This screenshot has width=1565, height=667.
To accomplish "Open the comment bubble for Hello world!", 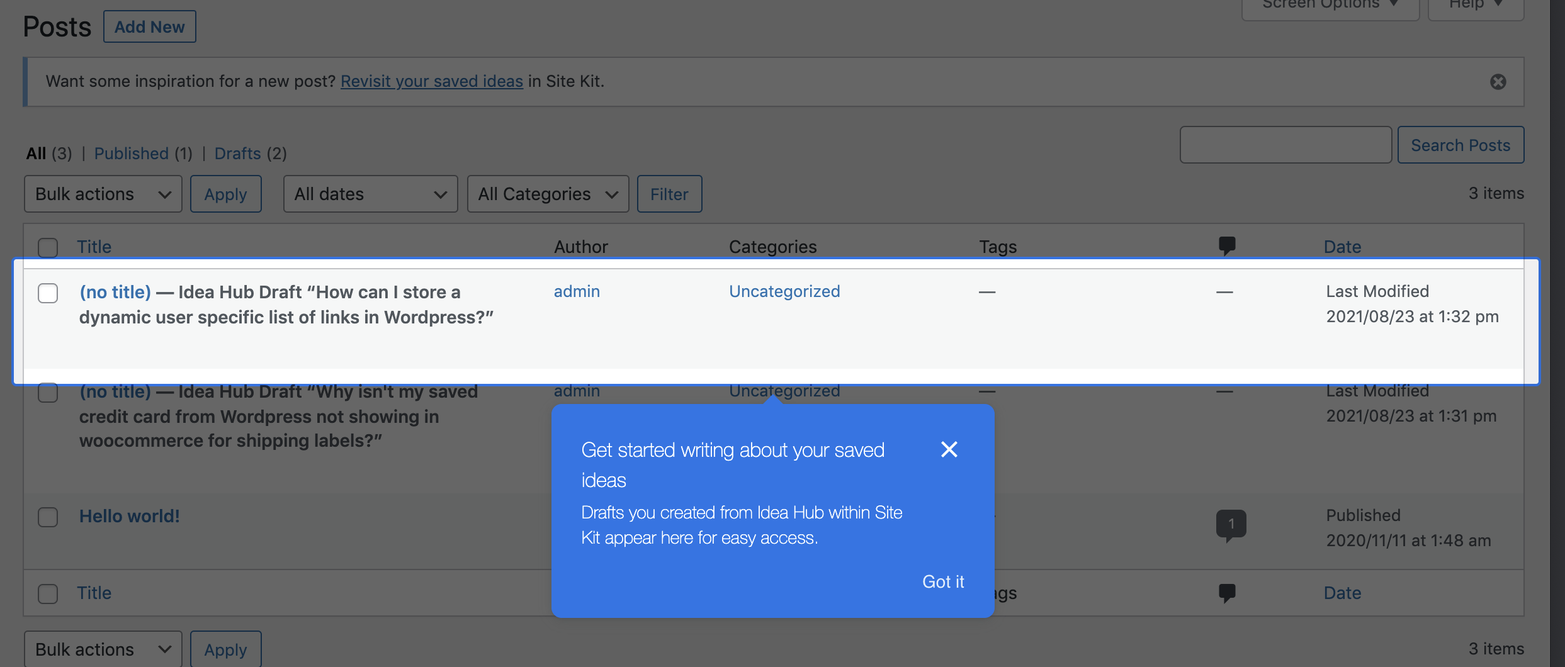I will [x=1231, y=525].
